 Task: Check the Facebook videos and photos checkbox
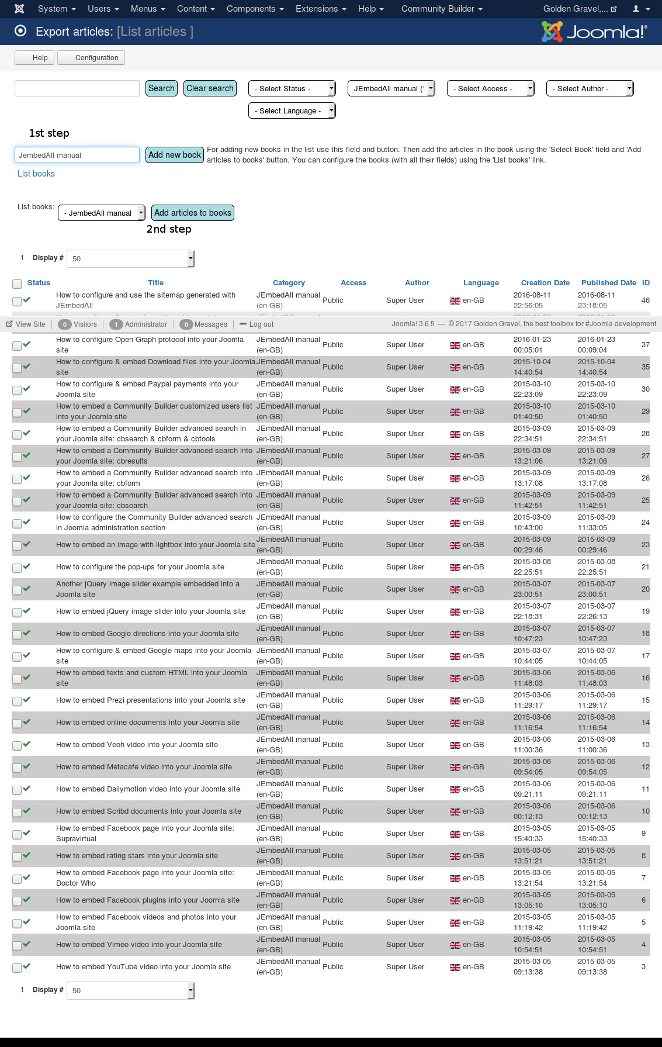(x=17, y=924)
